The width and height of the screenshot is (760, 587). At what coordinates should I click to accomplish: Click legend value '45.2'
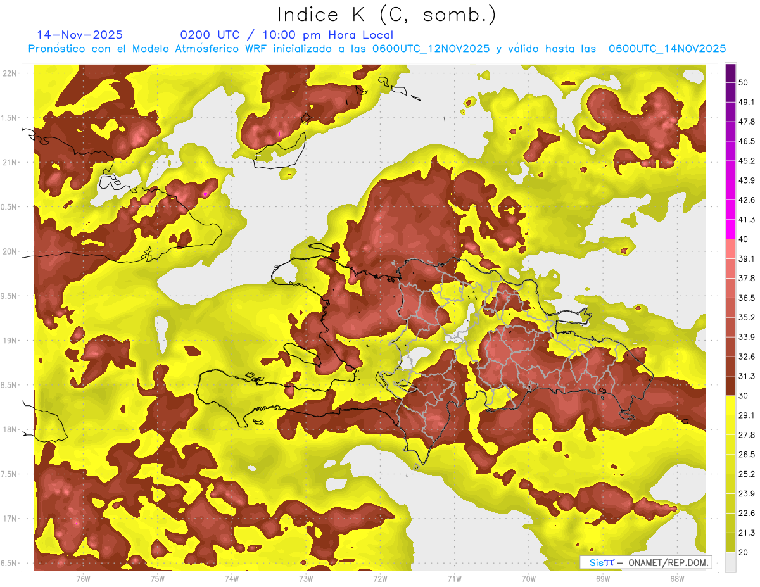(747, 161)
